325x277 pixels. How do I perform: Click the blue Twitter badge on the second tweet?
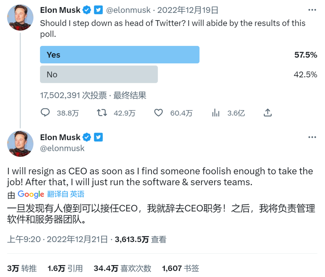98,137
